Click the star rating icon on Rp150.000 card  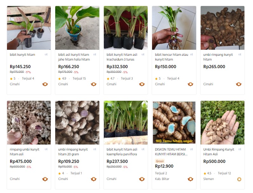[156, 79]
